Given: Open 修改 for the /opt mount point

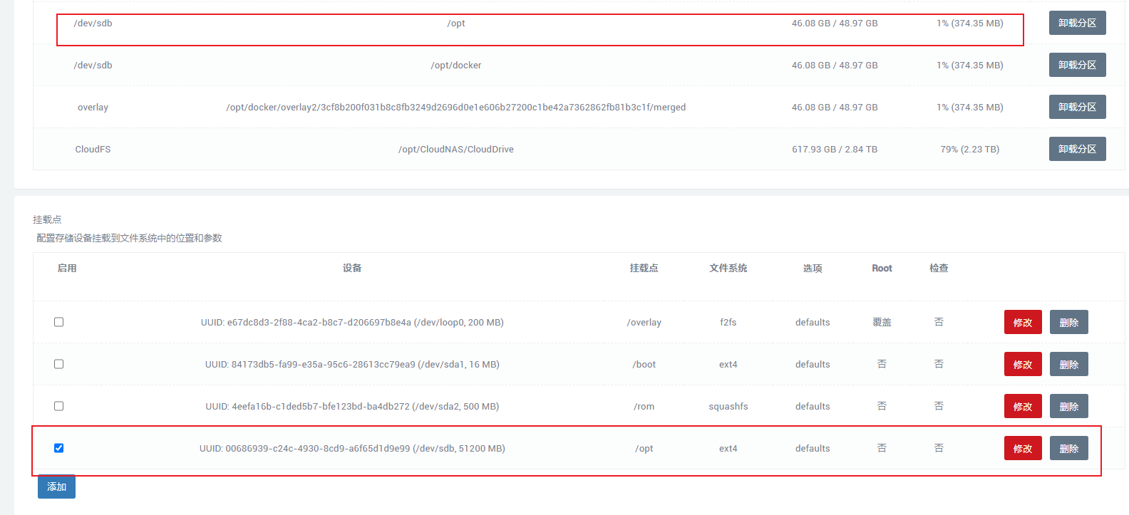Looking at the screenshot, I should click(x=1023, y=449).
